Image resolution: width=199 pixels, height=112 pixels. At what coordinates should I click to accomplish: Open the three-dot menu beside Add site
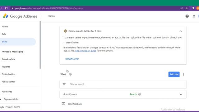[x=183, y=74]
